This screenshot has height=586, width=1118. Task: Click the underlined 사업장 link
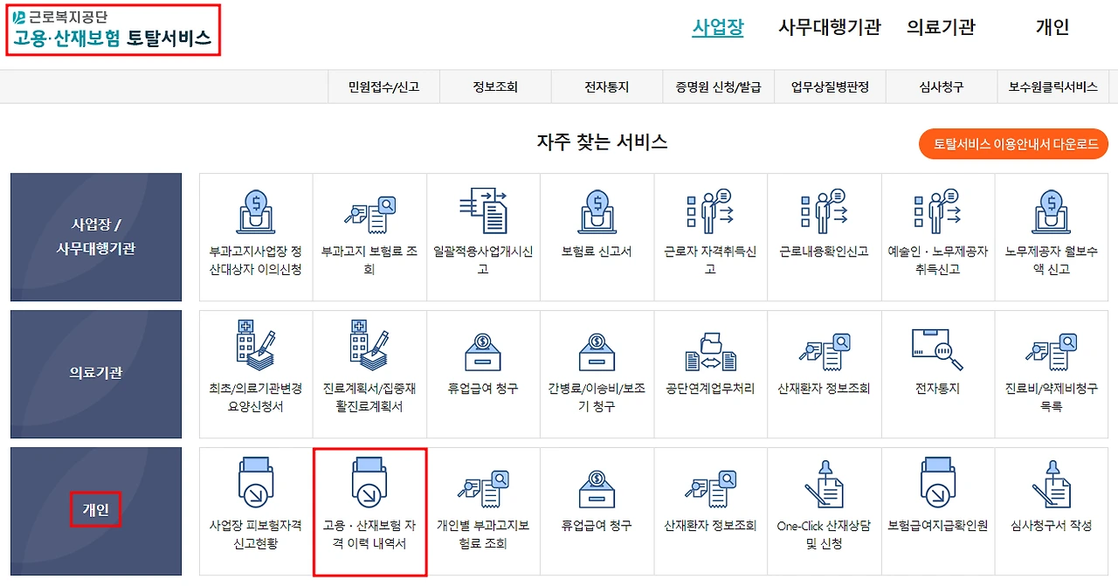click(718, 27)
